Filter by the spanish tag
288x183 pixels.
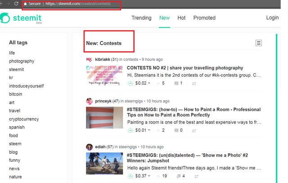pyautogui.click(x=17, y=127)
